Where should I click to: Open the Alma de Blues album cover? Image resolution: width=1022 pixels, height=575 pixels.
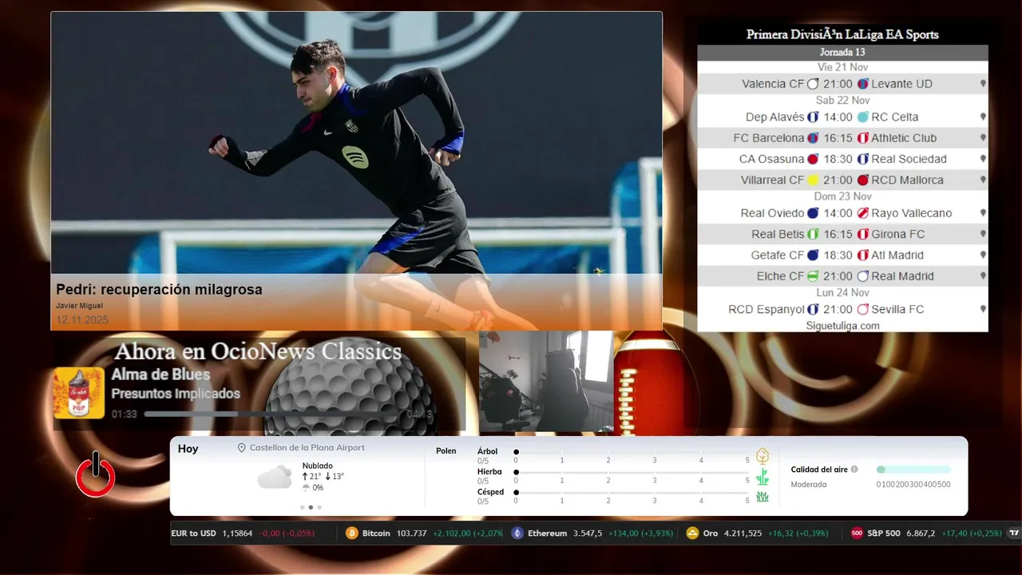tap(79, 393)
